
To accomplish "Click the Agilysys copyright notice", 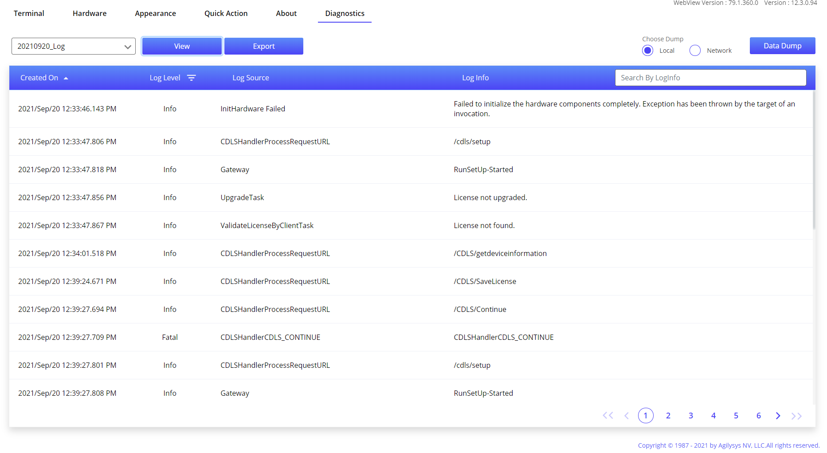I will tap(729, 445).
